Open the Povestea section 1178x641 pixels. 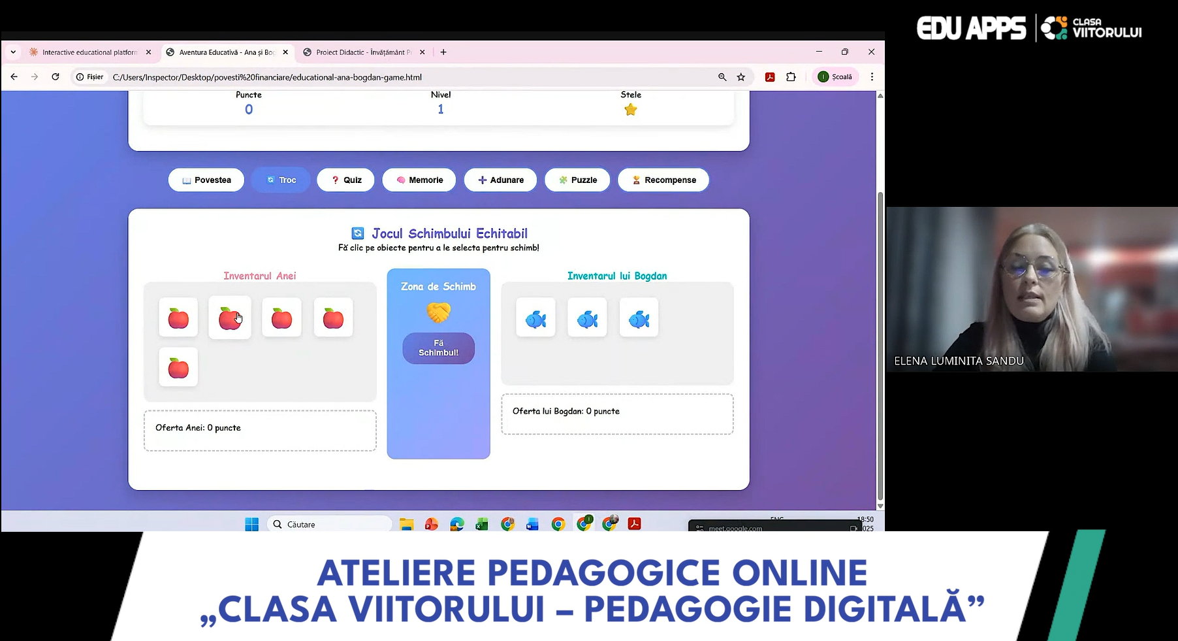[206, 180]
